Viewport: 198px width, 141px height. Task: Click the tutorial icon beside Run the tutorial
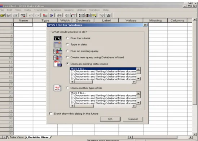tap(58, 38)
